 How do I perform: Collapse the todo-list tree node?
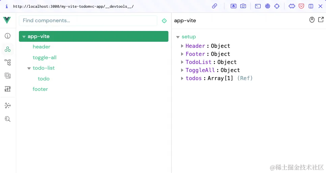tap(29, 68)
